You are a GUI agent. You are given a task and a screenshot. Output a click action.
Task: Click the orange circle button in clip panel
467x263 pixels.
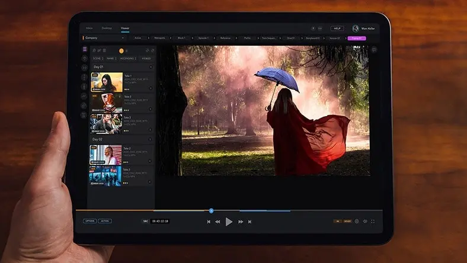(x=121, y=51)
